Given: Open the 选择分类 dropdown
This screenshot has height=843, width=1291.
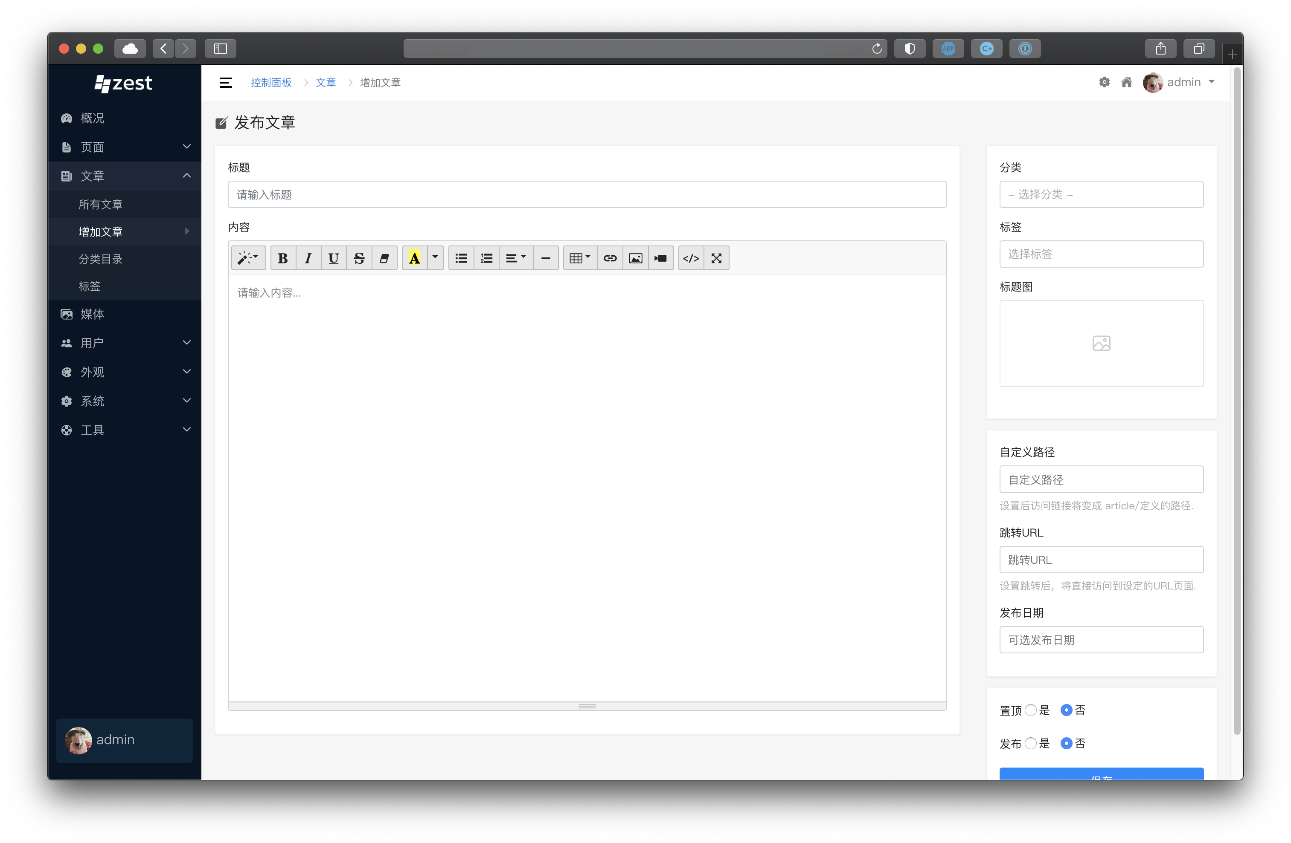Looking at the screenshot, I should (1101, 194).
